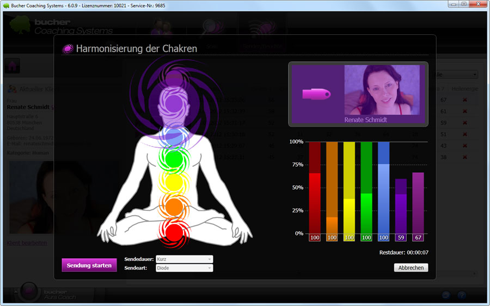Click the dimmed client photo in background
490x306 pixels.
[x=64, y=197]
